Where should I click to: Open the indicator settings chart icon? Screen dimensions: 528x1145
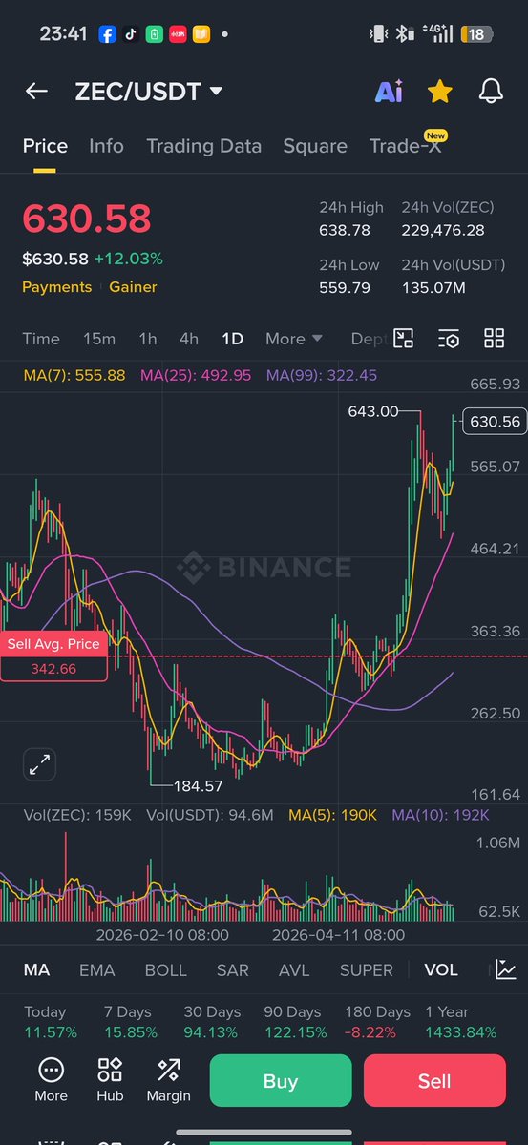(506, 969)
